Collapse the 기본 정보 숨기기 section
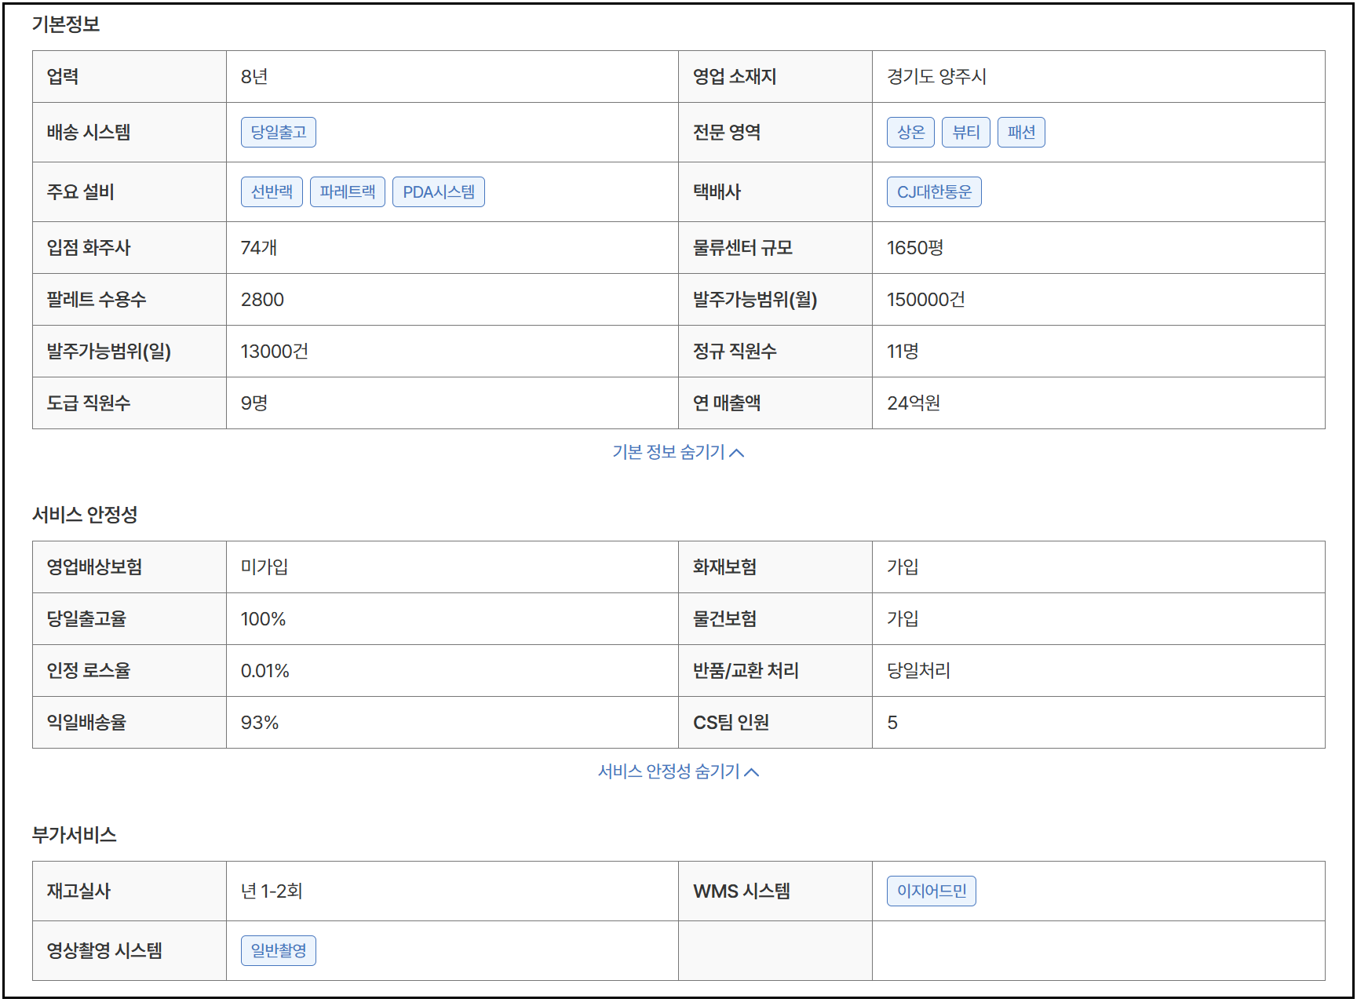This screenshot has width=1357, height=1006. tap(678, 452)
